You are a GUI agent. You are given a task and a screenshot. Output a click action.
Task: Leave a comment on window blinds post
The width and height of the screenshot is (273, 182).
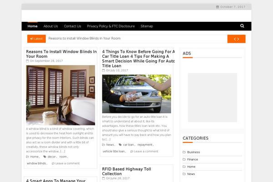(x=67, y=163)
